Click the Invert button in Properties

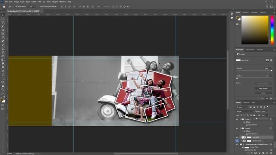click(x=263, y=93)
